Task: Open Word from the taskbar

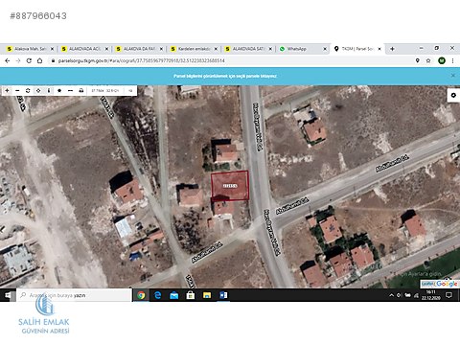Action: [x=223, y=295]
